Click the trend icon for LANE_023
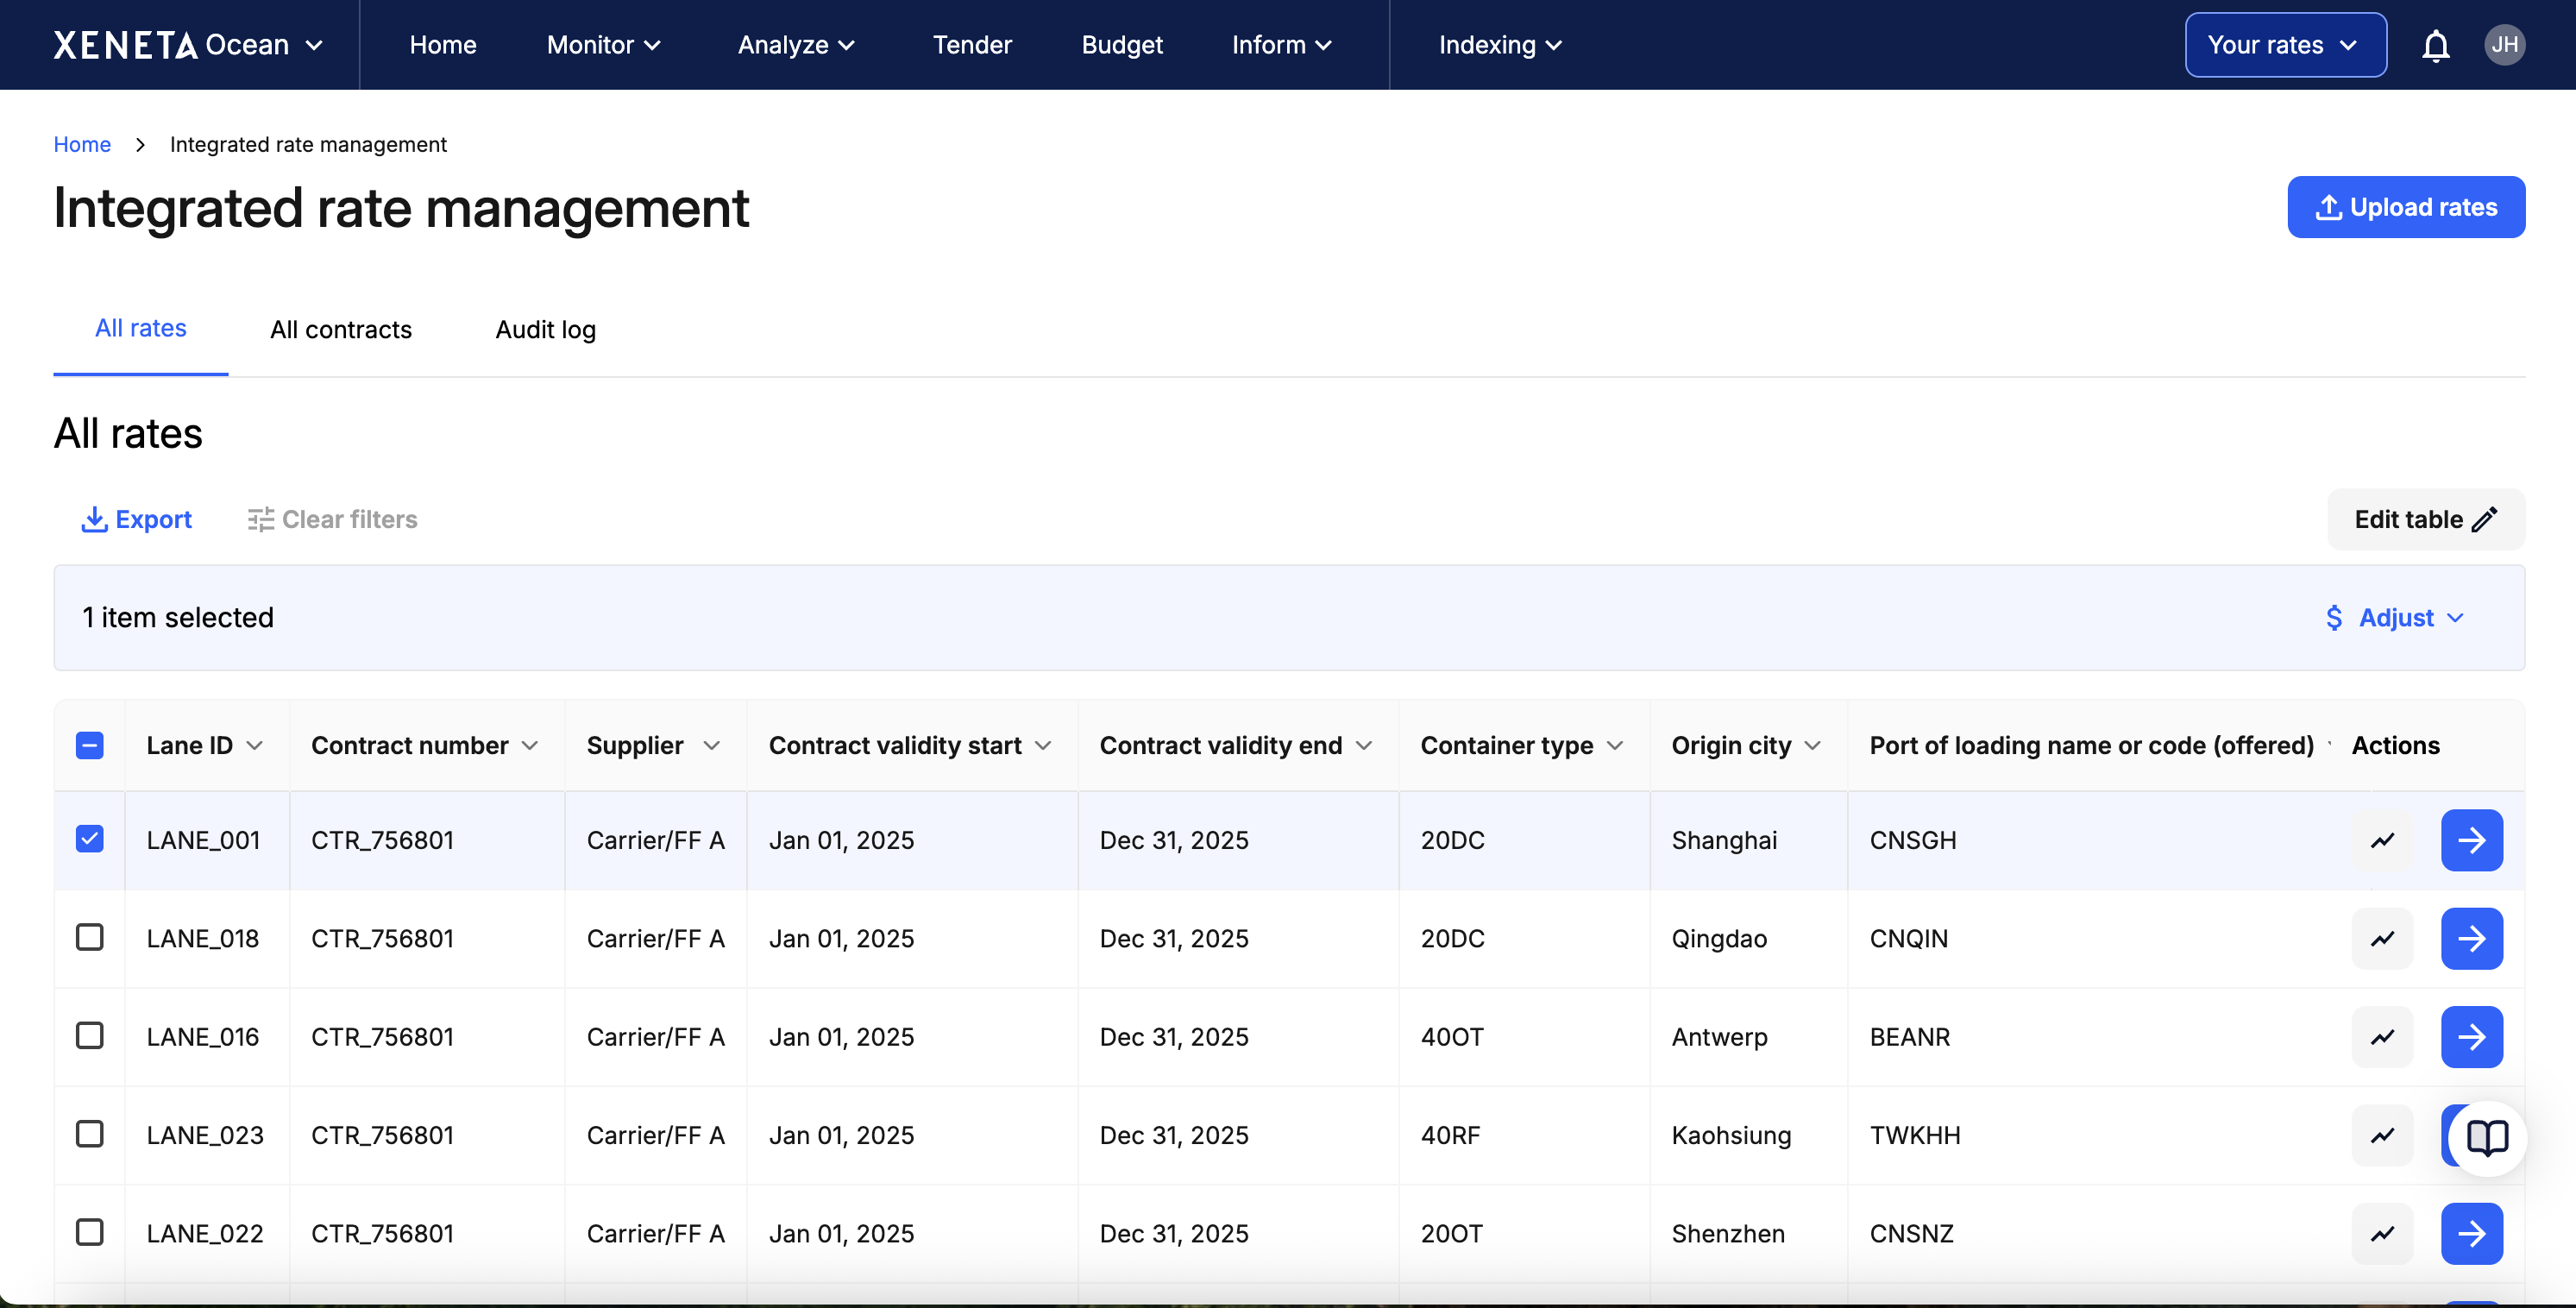This screenshot has width=2576, height=1308. pyautogui.click(x=2382, y=1135)
